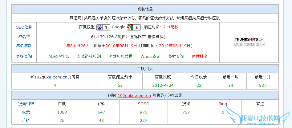Click SOSO backlink count 227
Screen dimensions: 292x128
point(144,121)
